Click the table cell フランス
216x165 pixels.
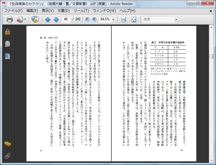159,60
